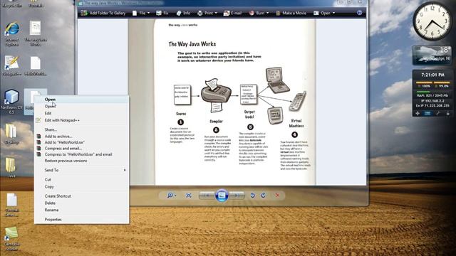Click the system monitor gadget time 7:21:01 PM

[x=432, y=75]
